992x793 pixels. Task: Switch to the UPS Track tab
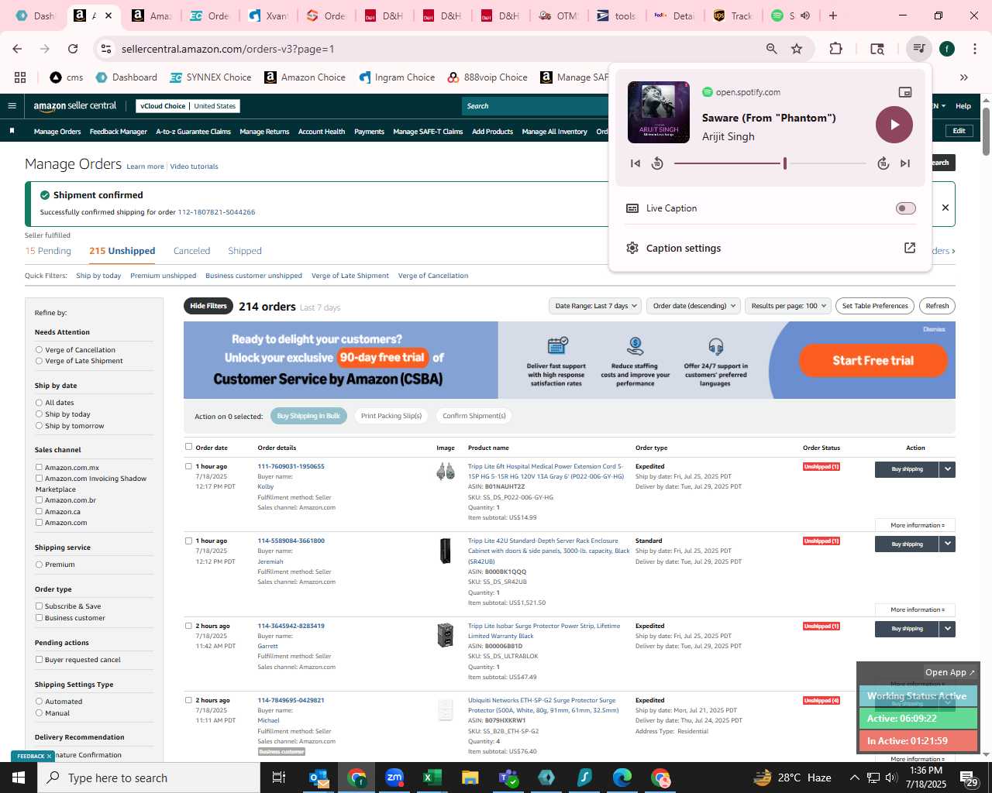point(733,15)
